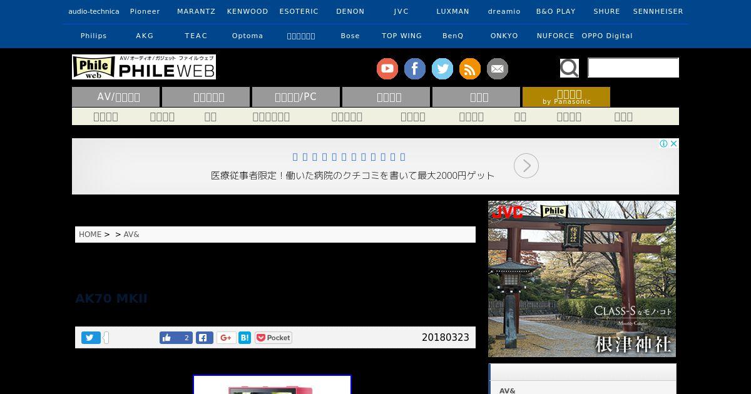Screen dimensions: 751x394
Task: Open the Bose brand link
Action: [350, 36]
